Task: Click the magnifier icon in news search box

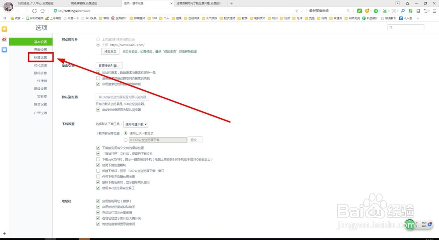Action: (x=348, y=11)
